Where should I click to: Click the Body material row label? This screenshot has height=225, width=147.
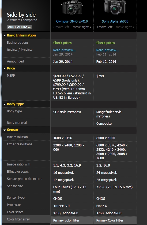(17, 123)
